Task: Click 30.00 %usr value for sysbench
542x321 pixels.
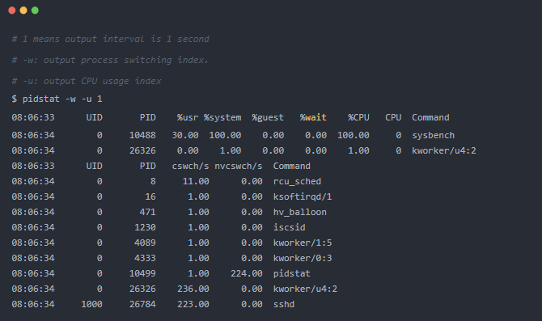Action: [x=185, y=136]
